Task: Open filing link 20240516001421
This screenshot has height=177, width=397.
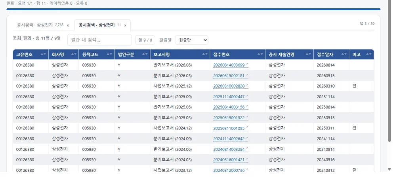Action: click(231, 160)
